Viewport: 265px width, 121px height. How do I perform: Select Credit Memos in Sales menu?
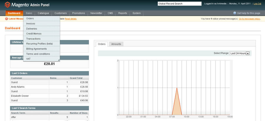click(42, 34)
